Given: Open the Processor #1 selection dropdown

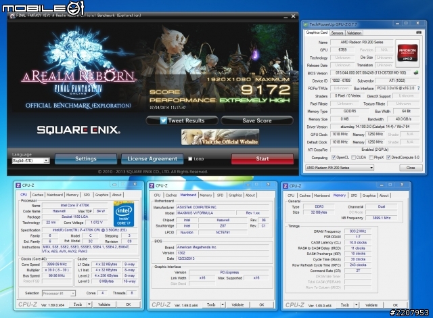Looking at the screenshot, I should [59, 293].
